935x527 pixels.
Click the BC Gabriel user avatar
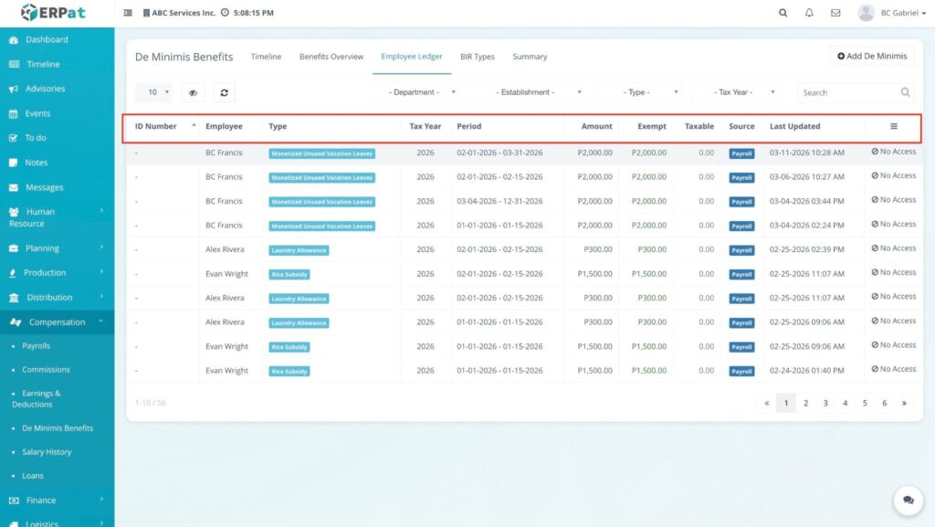point(866,13)
